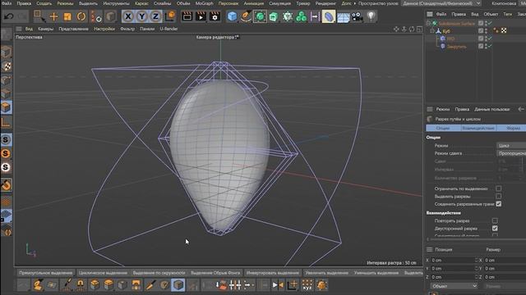Click the highlighted loop cut cube icon
This screenshot has height=295, width=526.
[x=178, y=285]
